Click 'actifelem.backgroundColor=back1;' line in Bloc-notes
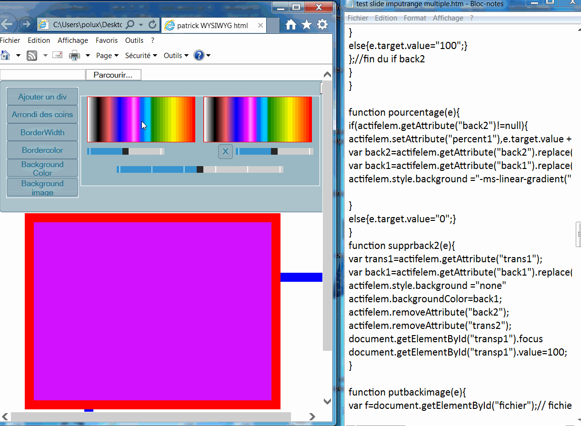581x426 pixels. (x=425, y=299)
